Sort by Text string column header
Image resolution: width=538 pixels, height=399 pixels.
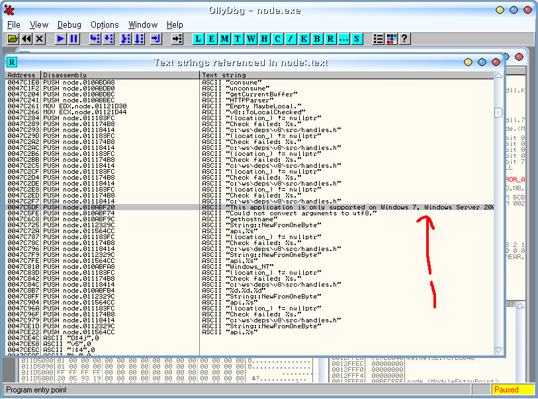coord(347,75)
